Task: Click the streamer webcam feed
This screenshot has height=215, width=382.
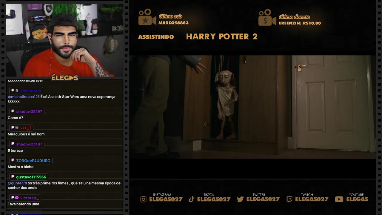Action: [x=65, y=40]
